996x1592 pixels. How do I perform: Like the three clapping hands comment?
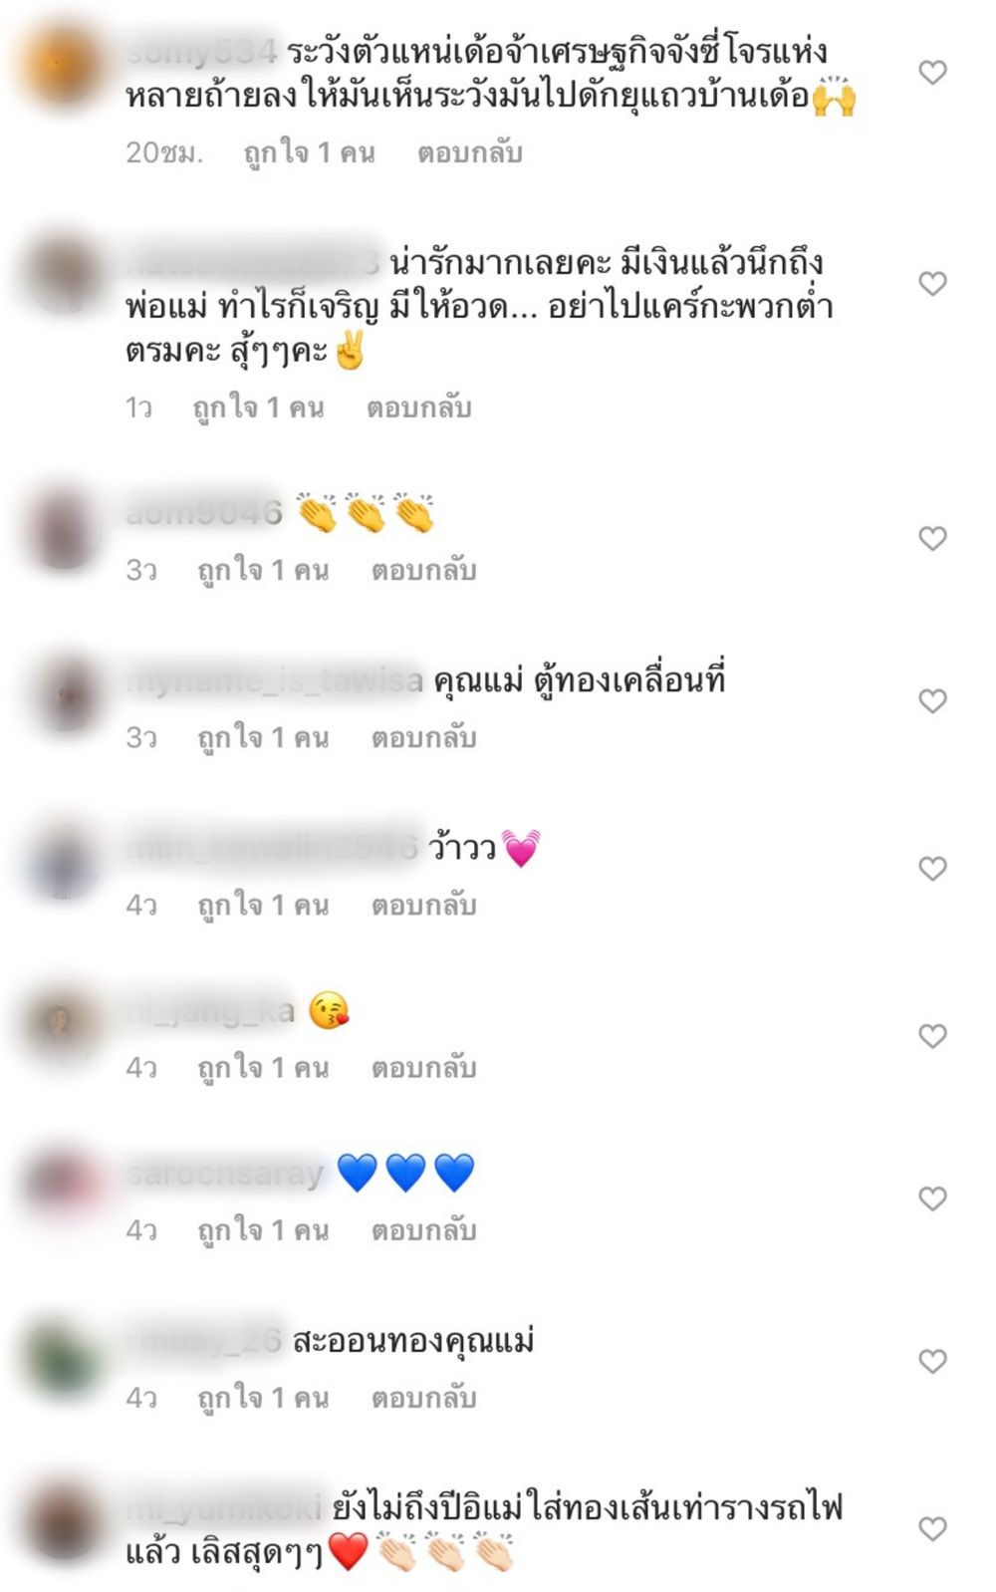click(932, 539)
